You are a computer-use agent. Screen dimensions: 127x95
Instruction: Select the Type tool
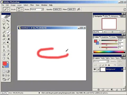click(x=8, y=47)
